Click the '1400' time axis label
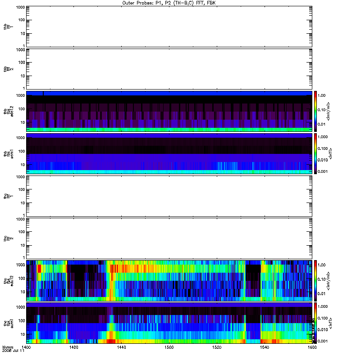The width and height of the screenshot is (338, 360). (26, 347)
